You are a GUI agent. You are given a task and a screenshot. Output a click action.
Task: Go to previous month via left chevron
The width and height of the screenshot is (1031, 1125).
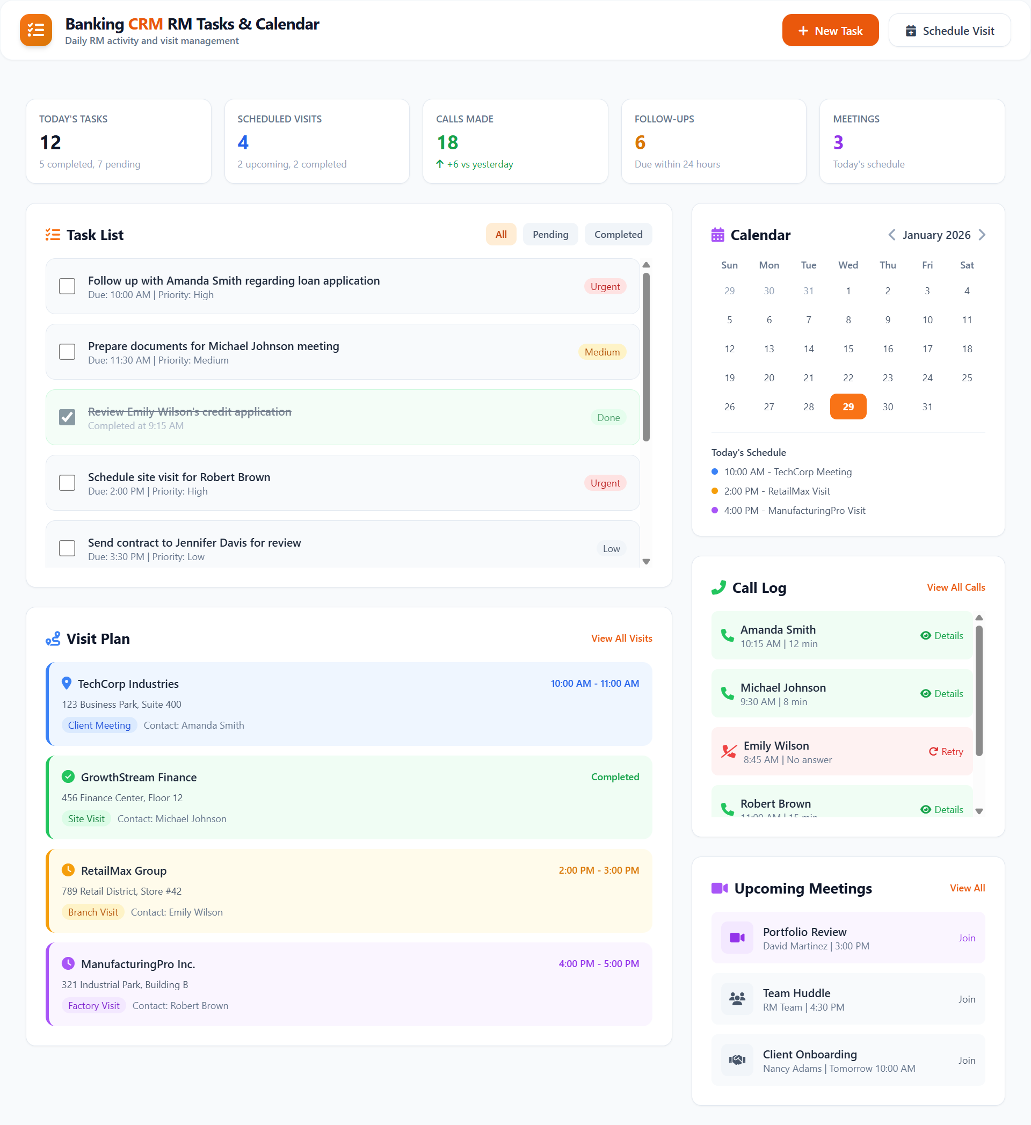[891, 235]
